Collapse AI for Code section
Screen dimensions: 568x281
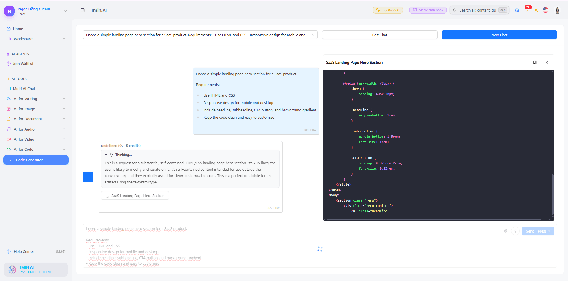[36, 149]
